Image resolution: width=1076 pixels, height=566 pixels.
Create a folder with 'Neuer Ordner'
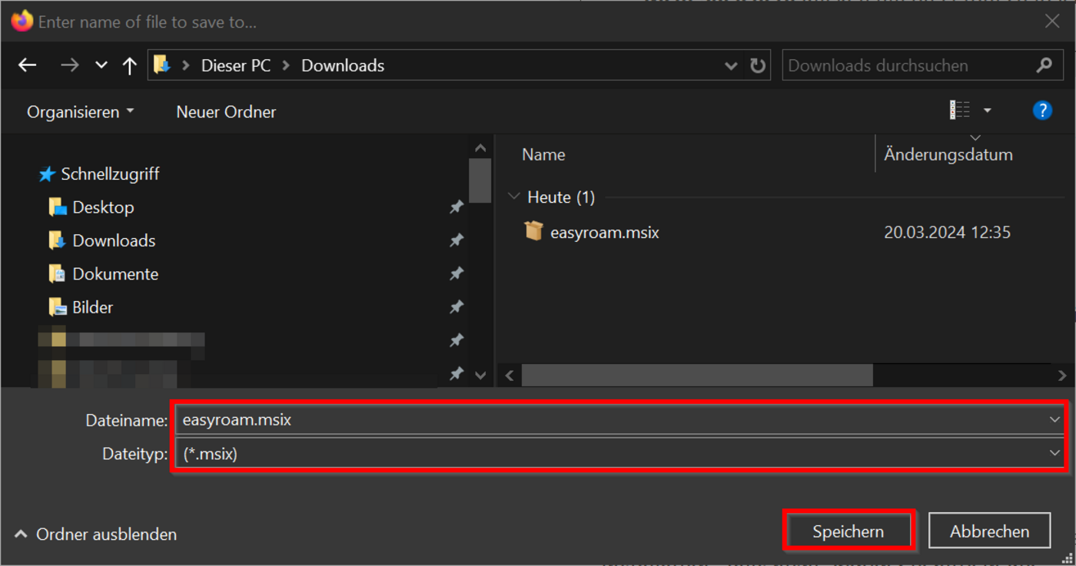click(x=226, y=111)
